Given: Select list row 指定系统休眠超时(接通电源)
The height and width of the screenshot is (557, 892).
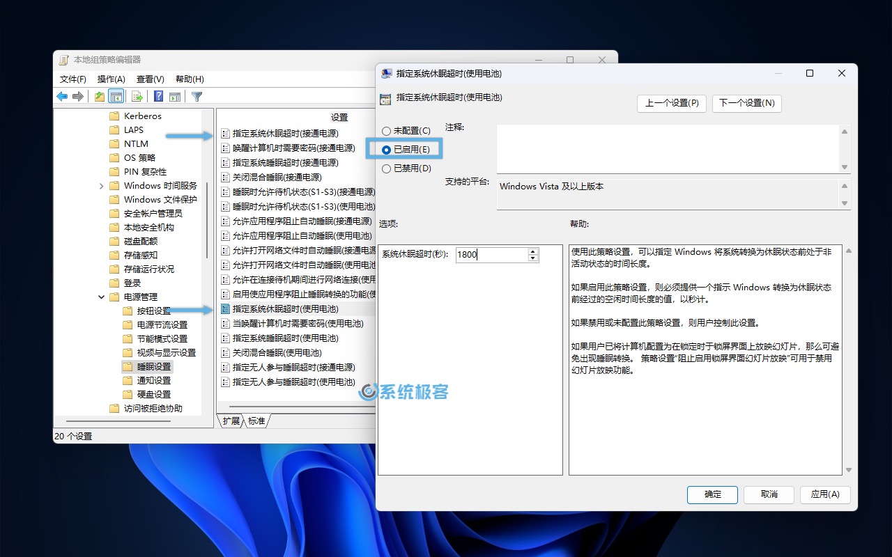Looking at the screenshot, I should tap(285, 133).
